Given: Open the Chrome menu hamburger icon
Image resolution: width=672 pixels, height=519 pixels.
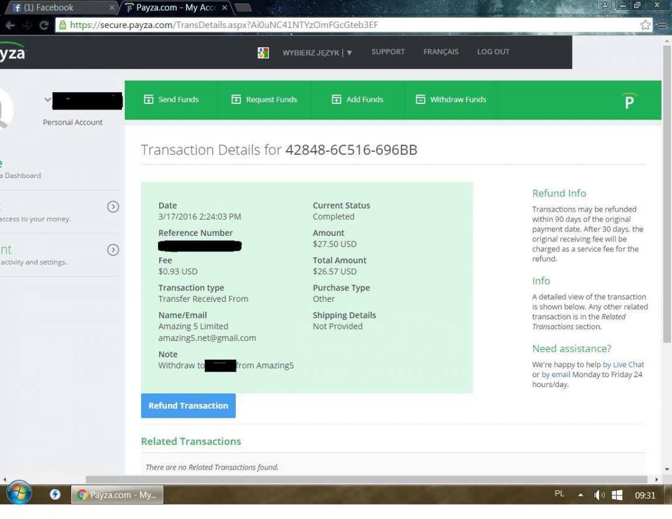Looking at the screenshot, I should (x=662, y=25).
